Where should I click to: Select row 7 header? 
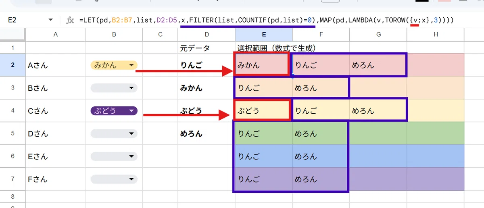[x=13, y=179]
